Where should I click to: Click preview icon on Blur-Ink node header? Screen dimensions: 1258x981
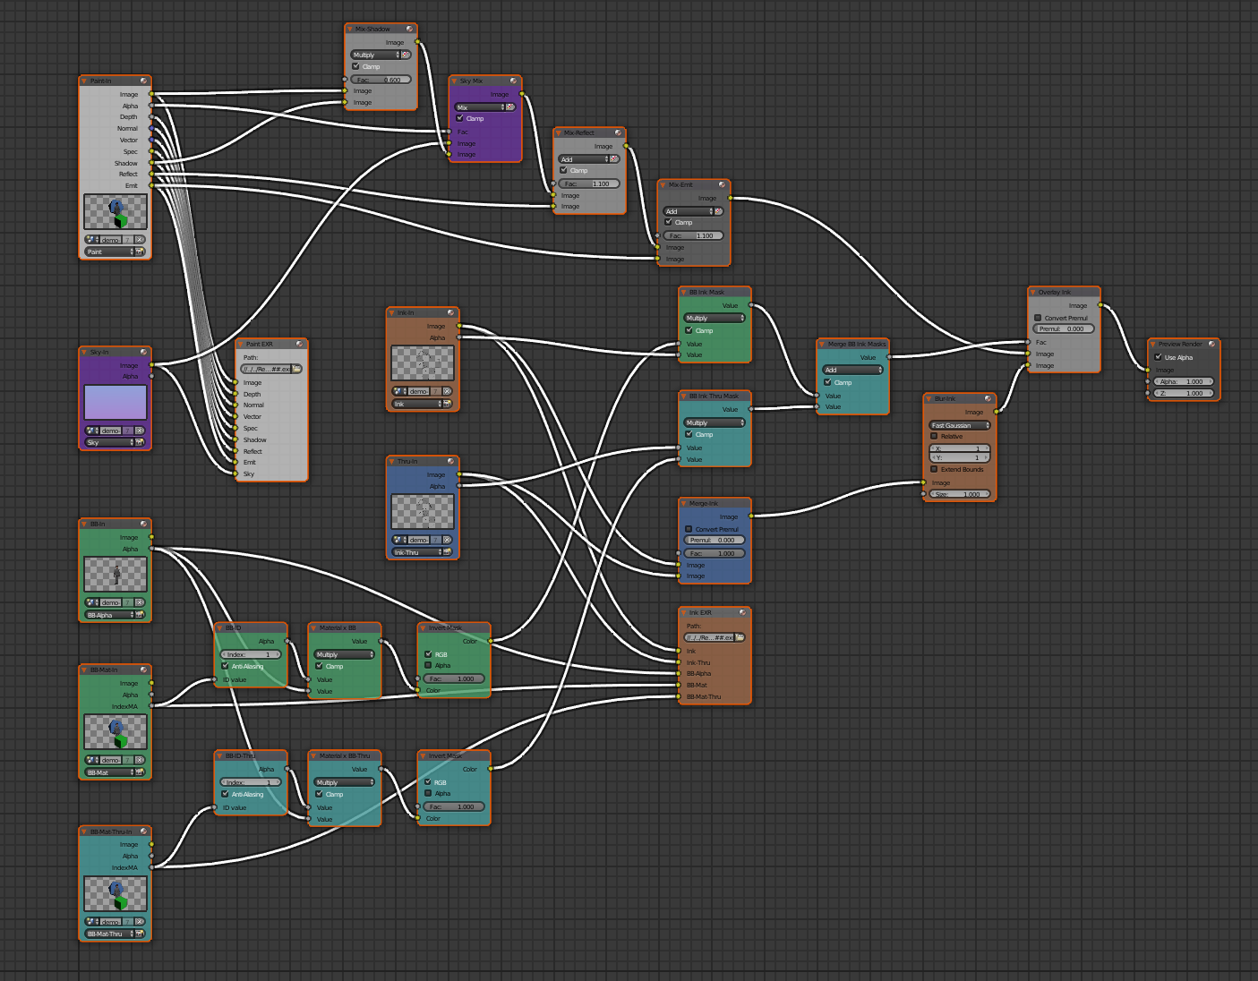(x=988, y=399)
